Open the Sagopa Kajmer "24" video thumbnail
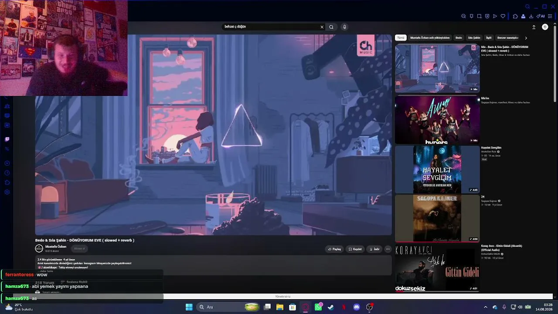Image resolution: width=558 pixels, height=314 pixels. pos(437,218)
